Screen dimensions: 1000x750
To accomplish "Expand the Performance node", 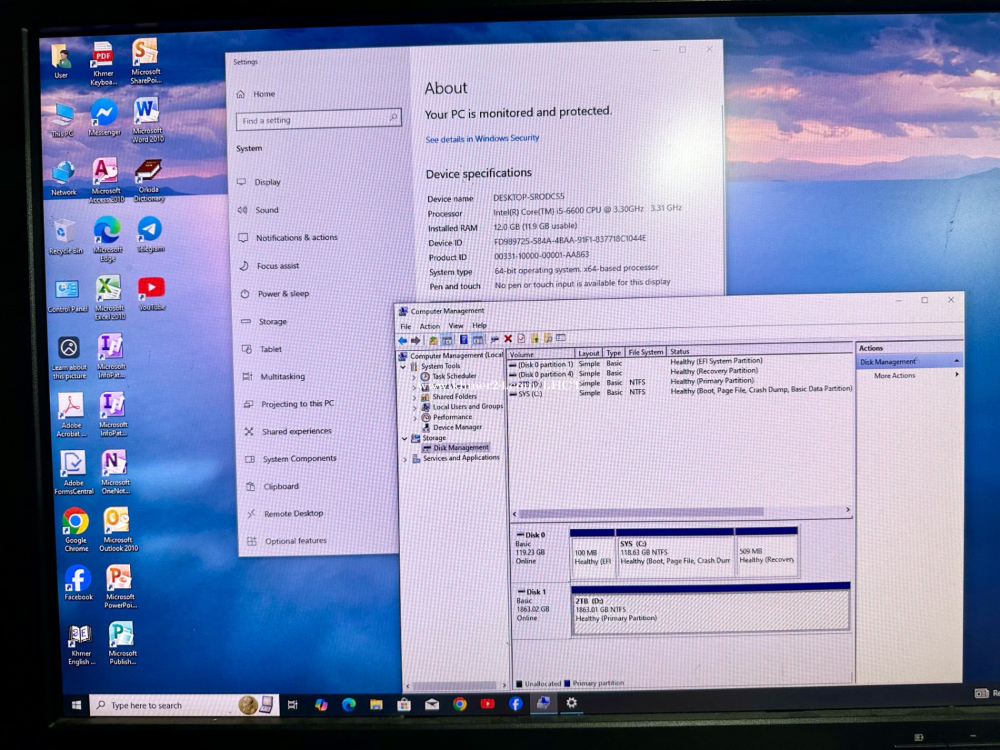I will (x=415, y=419).
